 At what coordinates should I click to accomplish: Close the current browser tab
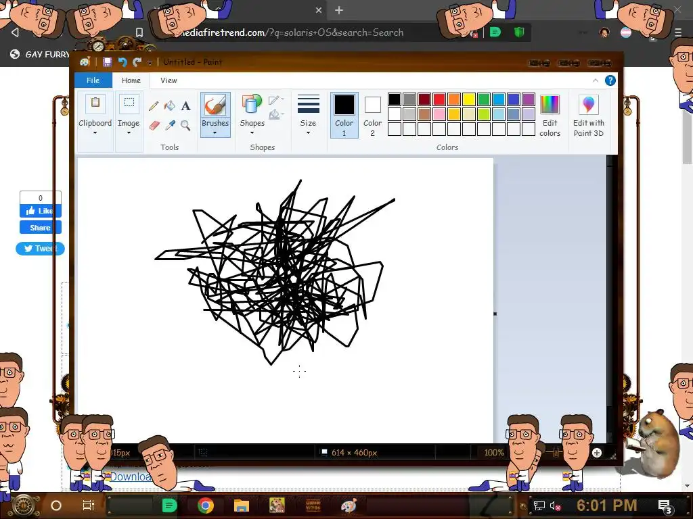tap(319, 10)
